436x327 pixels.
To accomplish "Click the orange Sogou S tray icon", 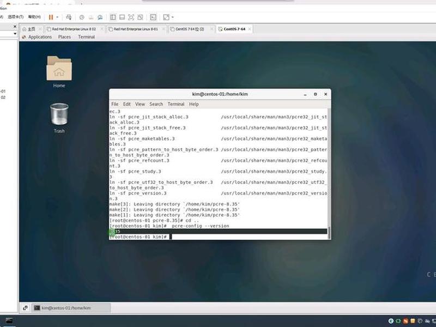I will pyautogui.click(x=405, y=321).
